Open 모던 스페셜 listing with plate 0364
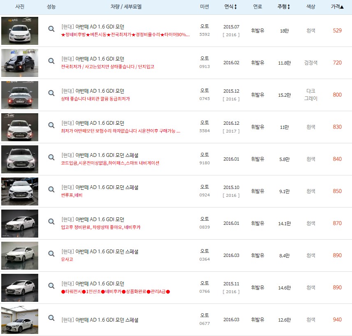 [x=100, y=252]
